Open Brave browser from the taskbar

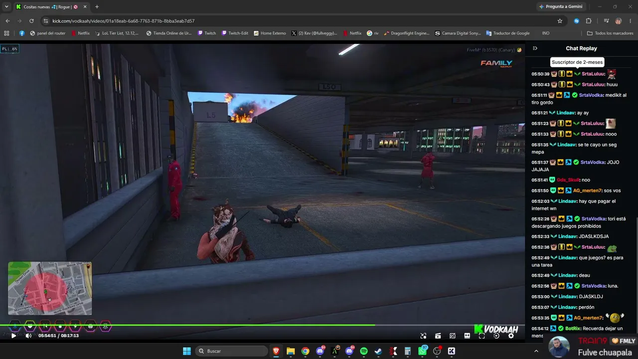tap(276, 351)
